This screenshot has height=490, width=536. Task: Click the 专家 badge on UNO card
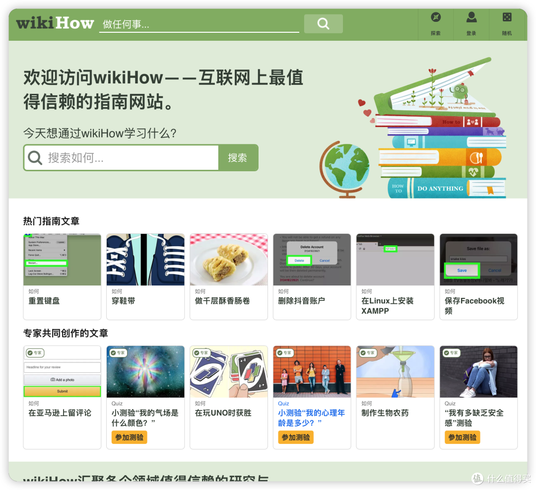click(201, 352)
